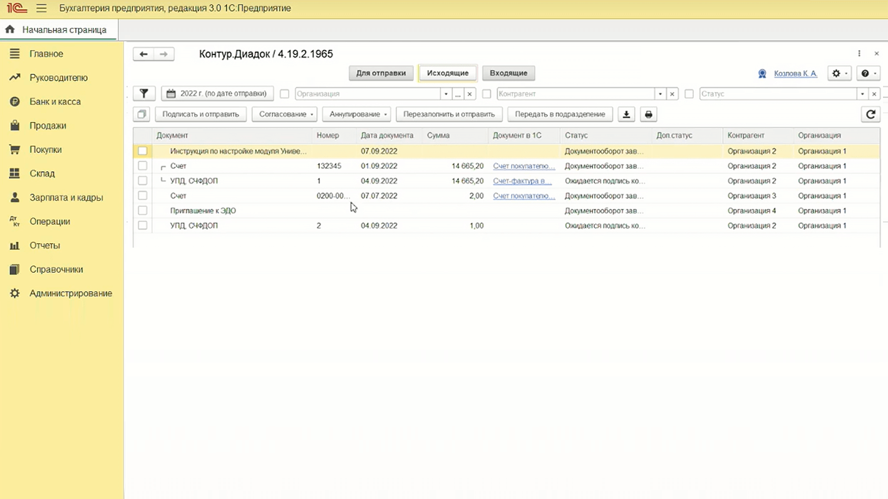This screenshot has width=888, height=499.
Task: Open the Контрагент filter dropdown arrow
Action: (660, 94)
